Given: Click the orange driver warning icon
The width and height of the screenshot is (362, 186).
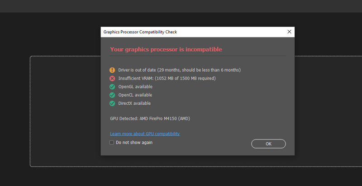Looking at the screenshot, I should (x=112, y=70).
